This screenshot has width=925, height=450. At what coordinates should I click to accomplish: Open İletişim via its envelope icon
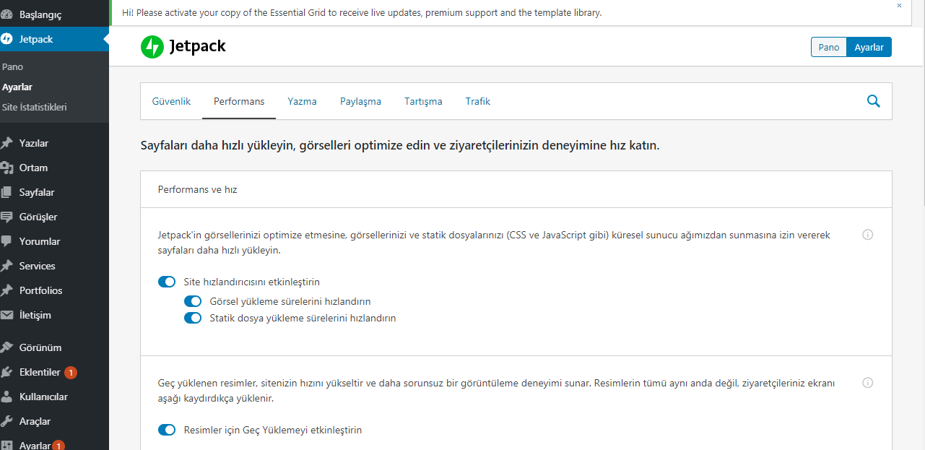[x=7, y=315]
